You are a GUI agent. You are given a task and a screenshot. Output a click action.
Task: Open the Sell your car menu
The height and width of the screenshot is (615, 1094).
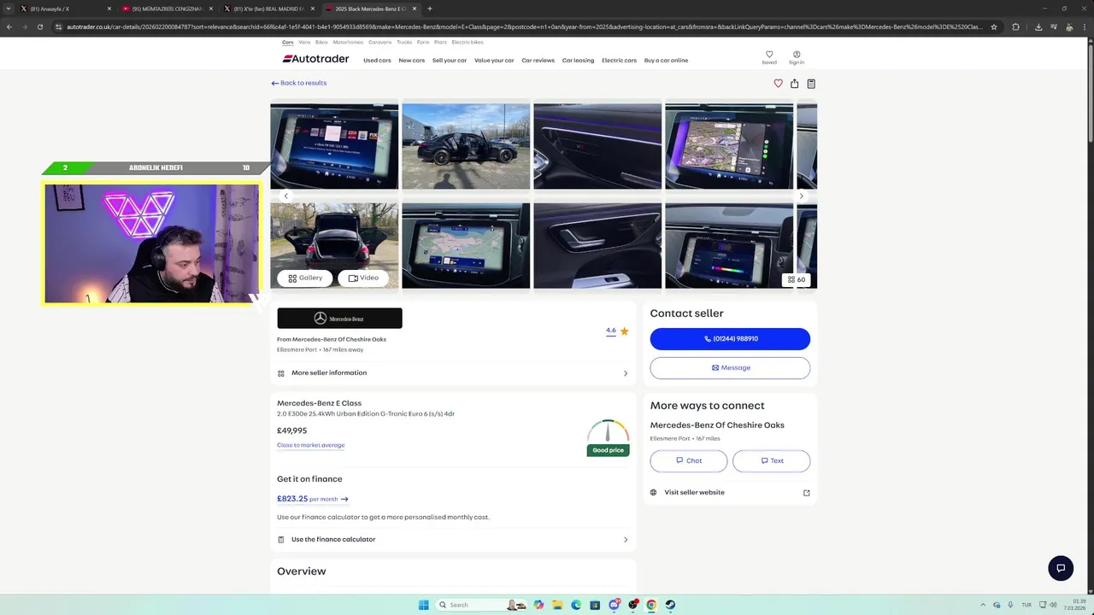coord(450,61)
